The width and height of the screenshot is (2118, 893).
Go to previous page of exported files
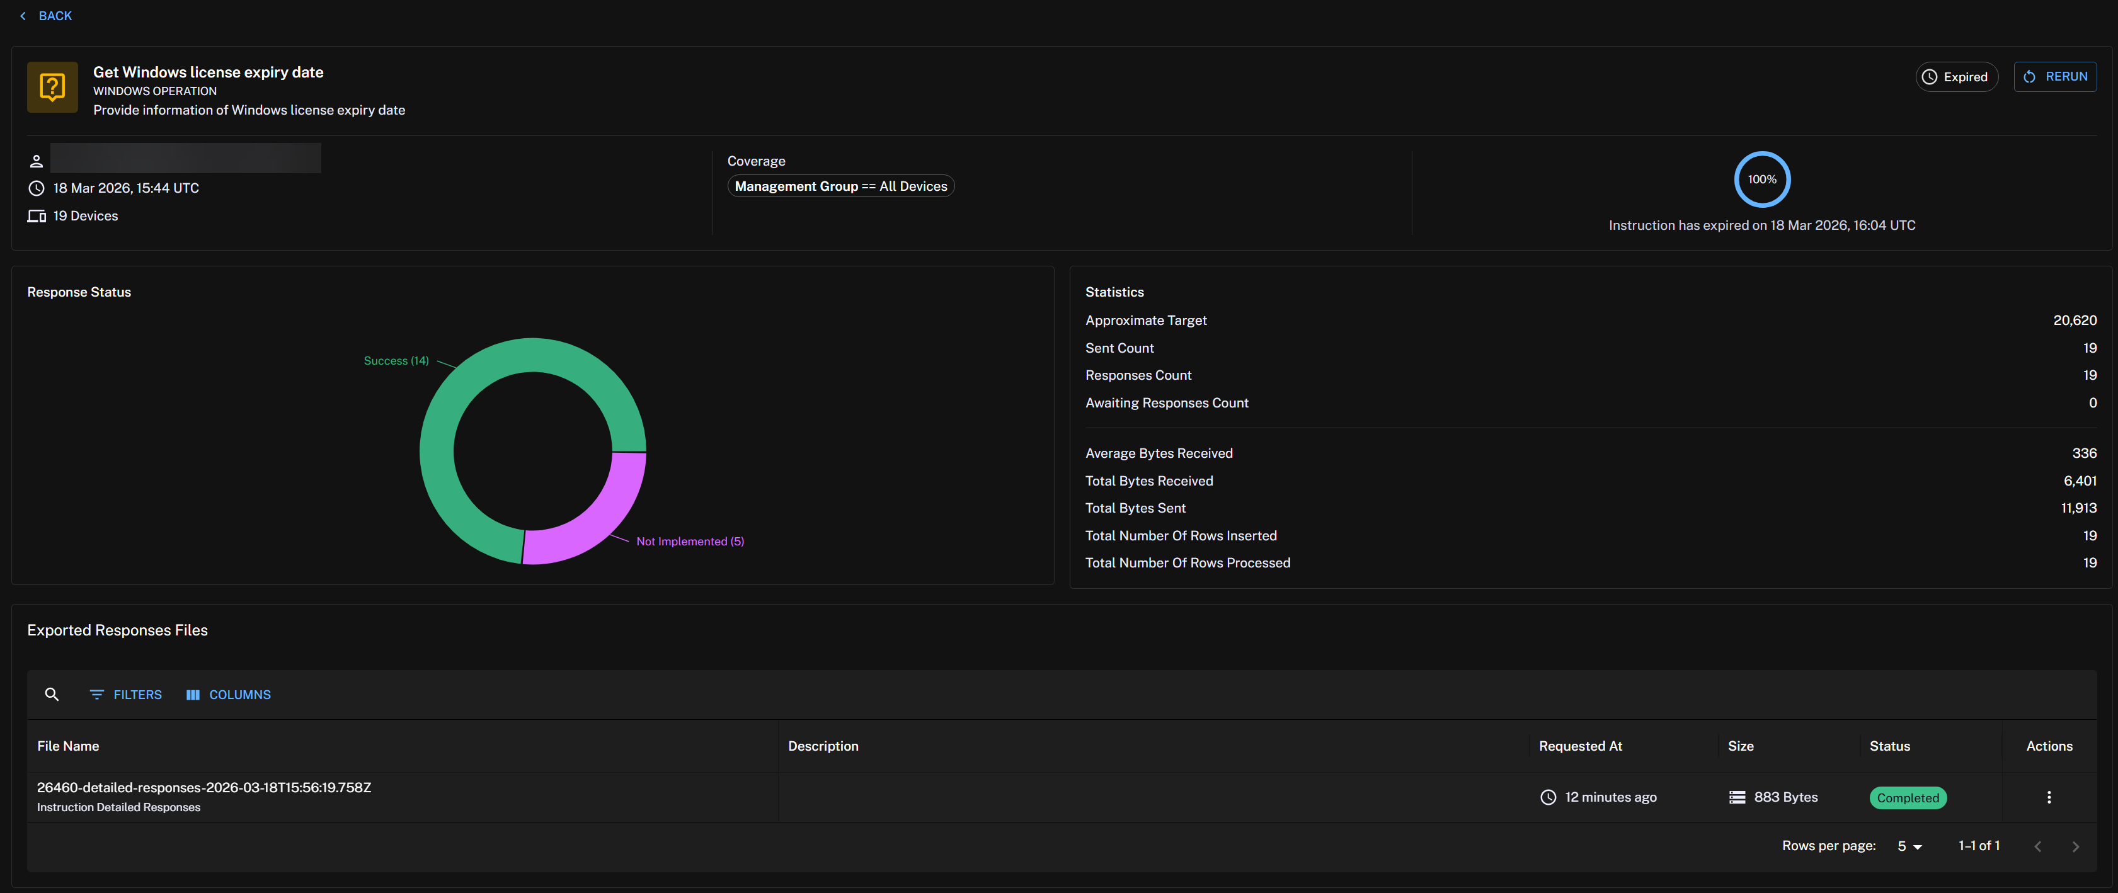pyautogui.click(x=2037, y=845)
